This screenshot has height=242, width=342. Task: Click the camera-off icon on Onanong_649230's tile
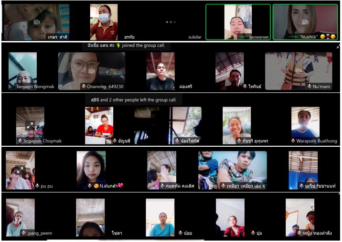tap(92, 71)
